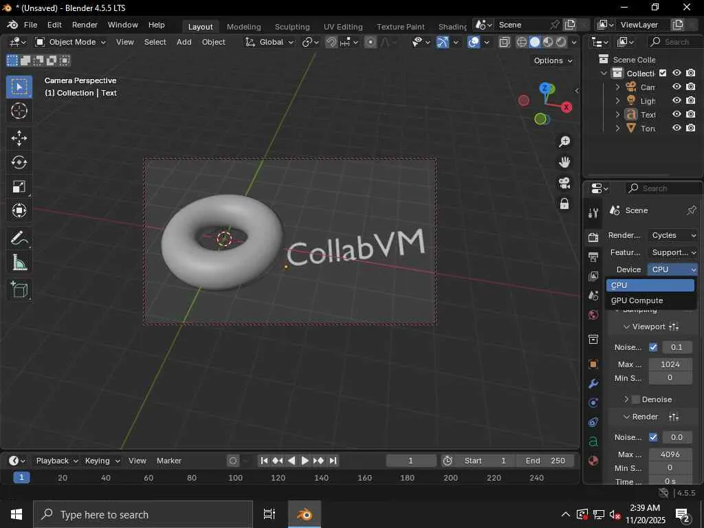Expand the Denoise subsection
704x528 pixels.
click(626, 399)
